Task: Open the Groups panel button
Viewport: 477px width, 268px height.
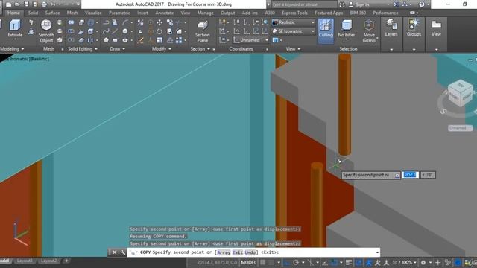Action: pyautogui.click(x=414, y=28)
